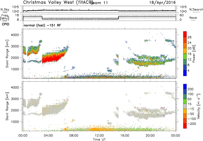
Task: Select "Slant Range [km]" label of power panel
Action: pos(7,54)
